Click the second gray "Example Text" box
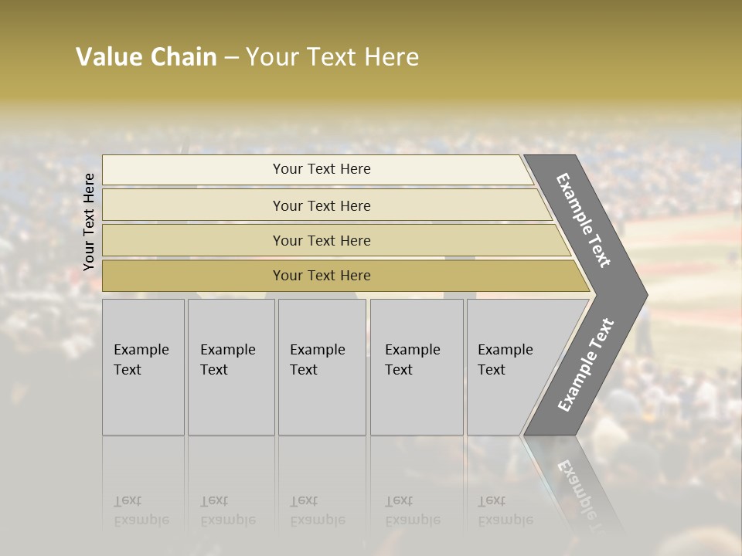This screenshot has width=742, height=556. [231, 367]
